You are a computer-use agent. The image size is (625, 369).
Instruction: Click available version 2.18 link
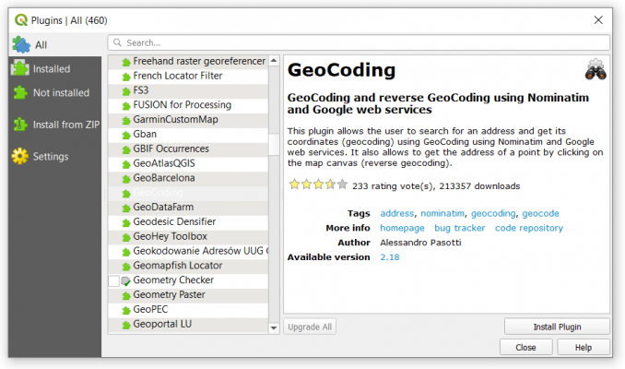[x=390, y=257]
